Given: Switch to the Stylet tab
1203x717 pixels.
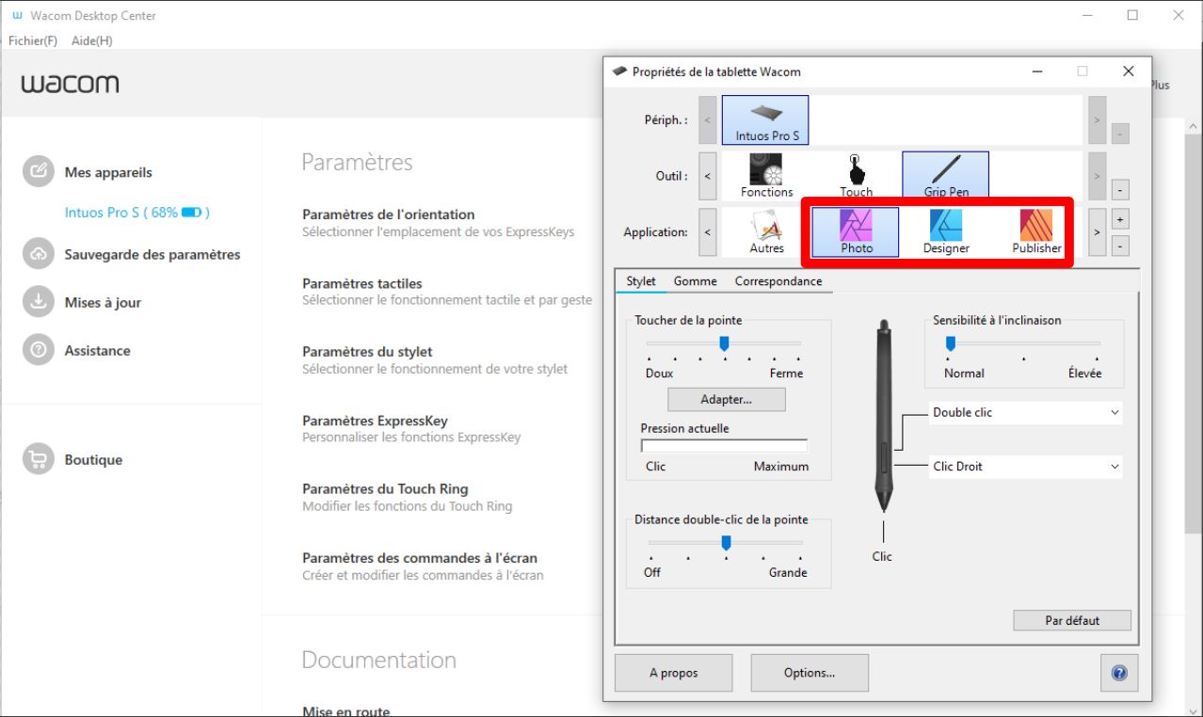Looking at the screenshot, I should coord(641,281).
